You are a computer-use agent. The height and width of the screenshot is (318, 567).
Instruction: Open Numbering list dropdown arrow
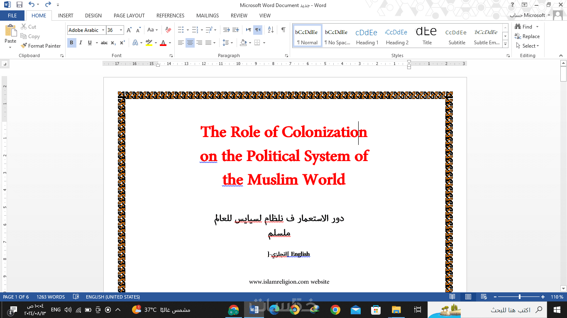[202, 30]
